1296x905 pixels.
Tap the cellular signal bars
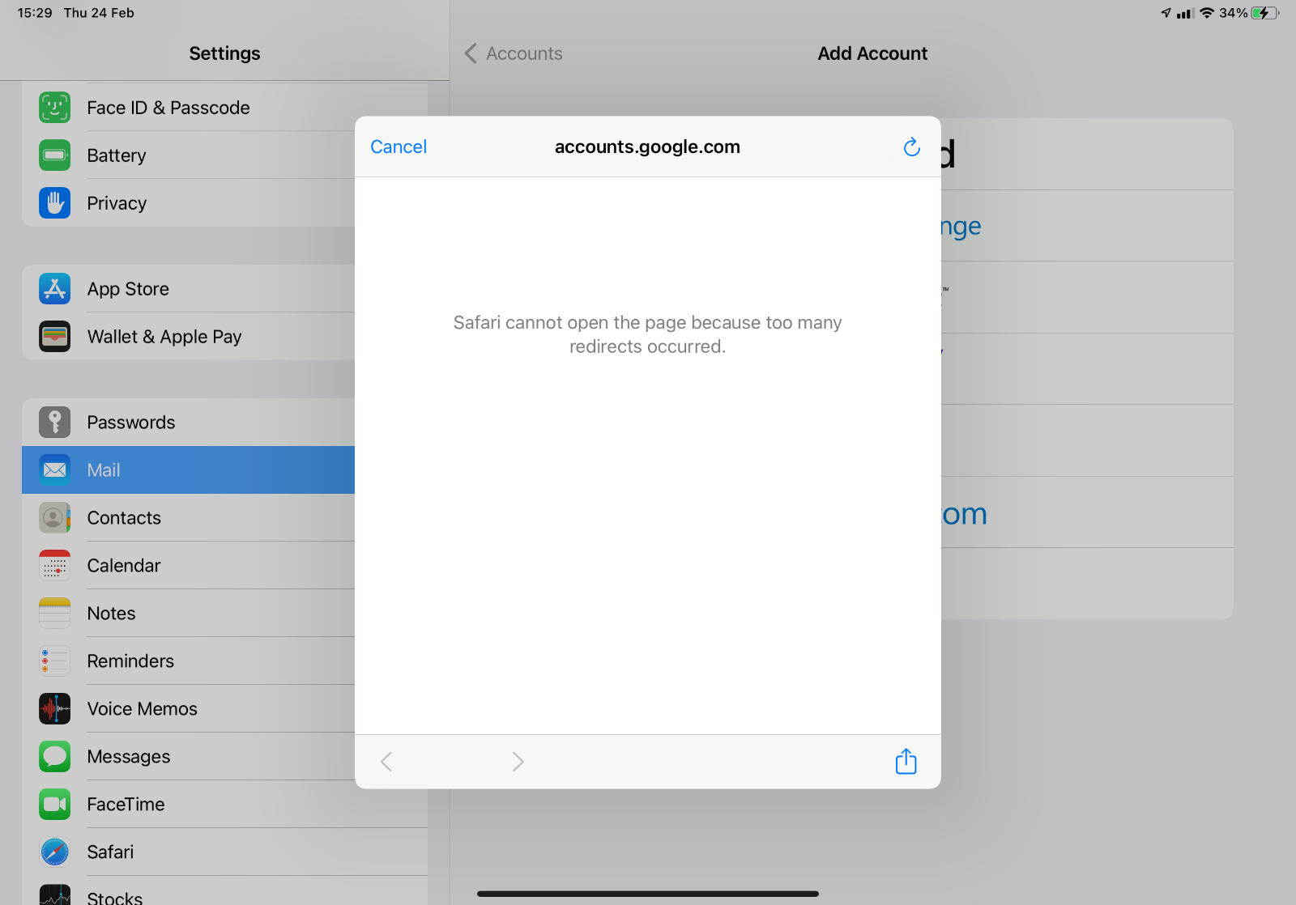pyautogui.click(x=1186, y=13)
